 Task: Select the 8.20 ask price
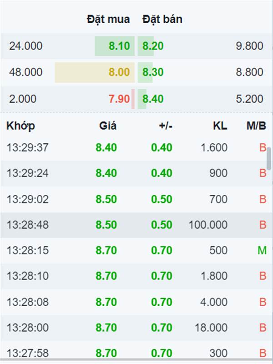153,46
